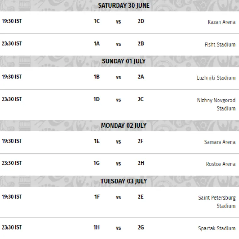Click the Tuesday 03 July header
The height and width of the screenshot is (239, 239).
124,181
